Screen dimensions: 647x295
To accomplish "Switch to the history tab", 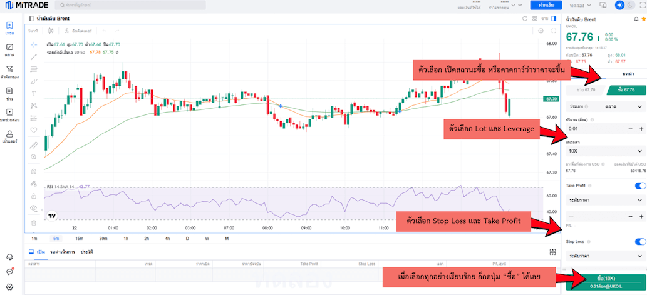I will coord(86,252).
